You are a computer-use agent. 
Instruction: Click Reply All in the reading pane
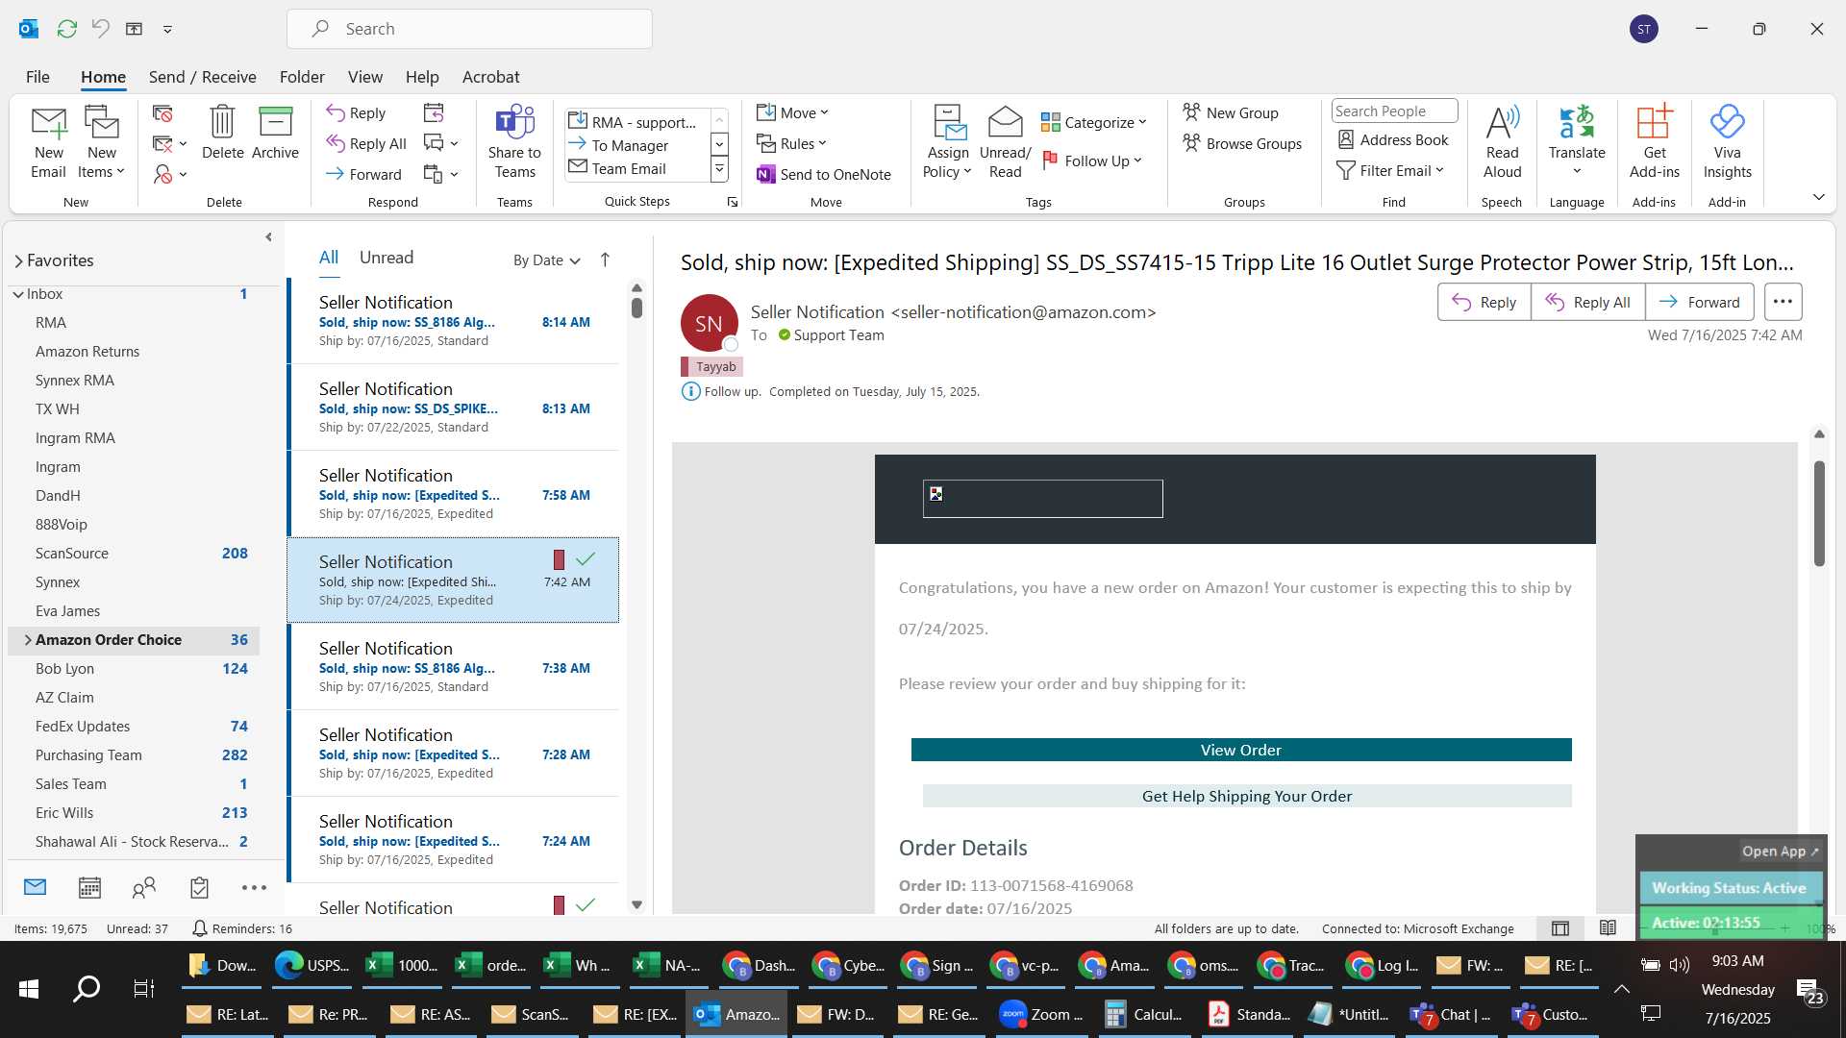(x=1587, y=302)
